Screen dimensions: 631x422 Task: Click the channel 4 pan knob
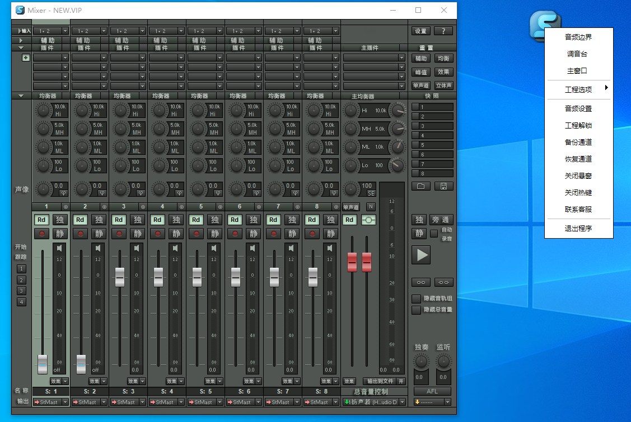coord(159,188)
